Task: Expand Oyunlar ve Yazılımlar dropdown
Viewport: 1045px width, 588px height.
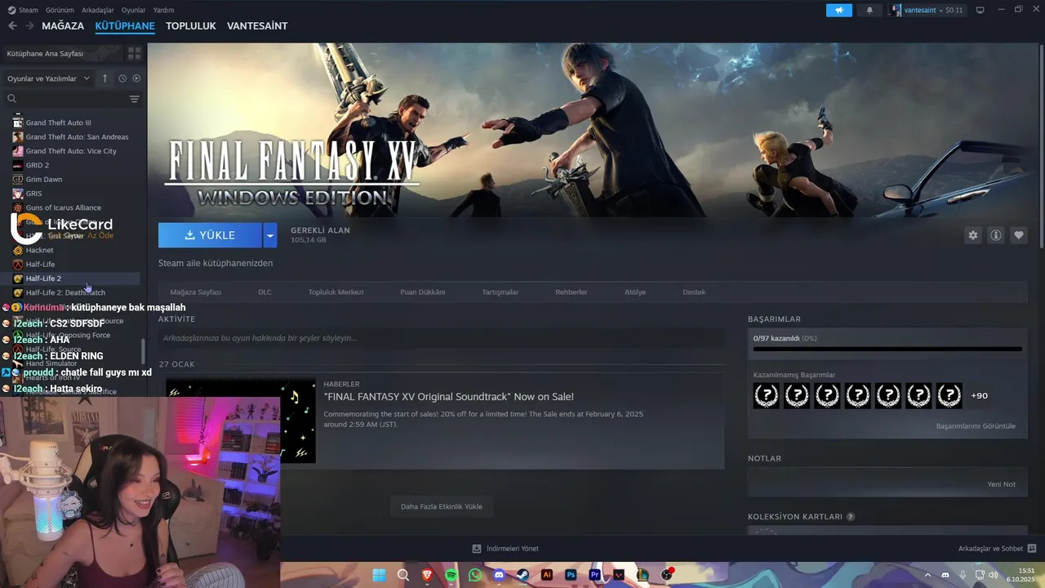Action: tap(49, 78)
